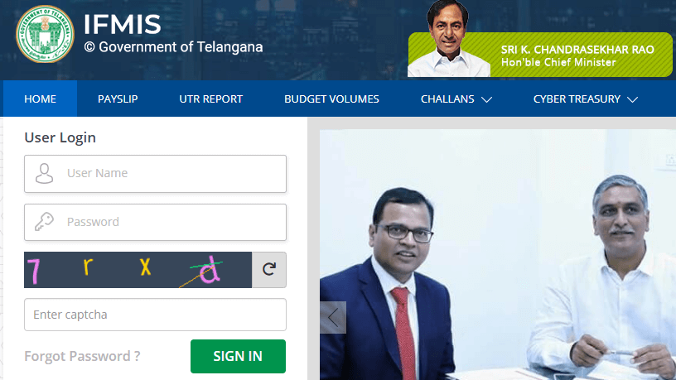Go to previous slide with left arrow
The image size is (676, 380).
pos(333,318)
